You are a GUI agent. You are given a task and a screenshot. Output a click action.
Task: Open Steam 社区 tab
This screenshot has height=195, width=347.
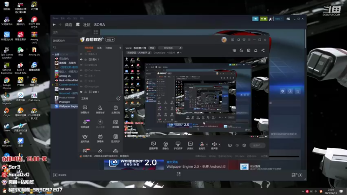point(87,25)
